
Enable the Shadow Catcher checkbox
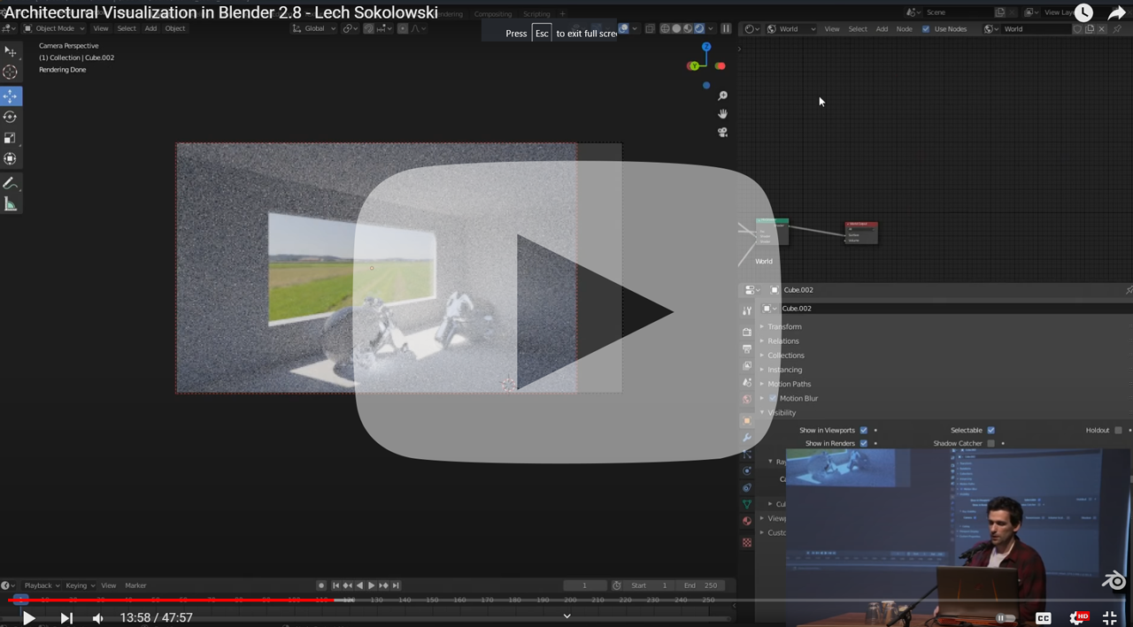tap(991, 443)
